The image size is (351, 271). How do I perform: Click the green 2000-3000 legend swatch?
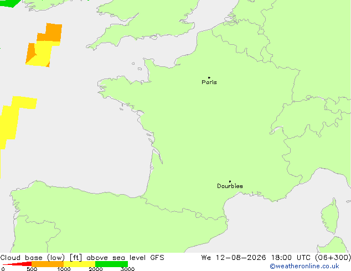pyautogui.click(x=111, y=264)
